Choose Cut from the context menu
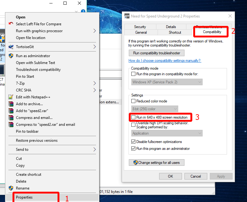 52,158
